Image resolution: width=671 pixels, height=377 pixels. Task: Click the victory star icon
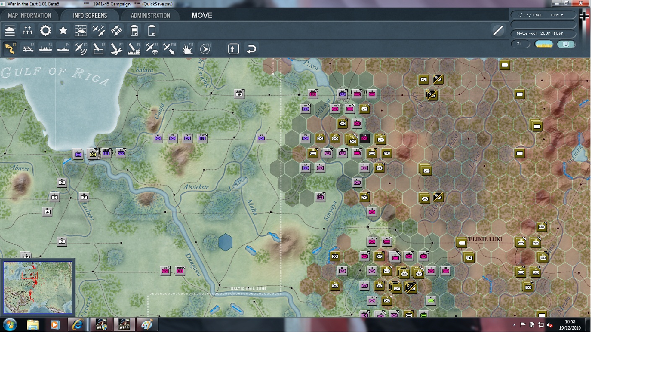63,31
